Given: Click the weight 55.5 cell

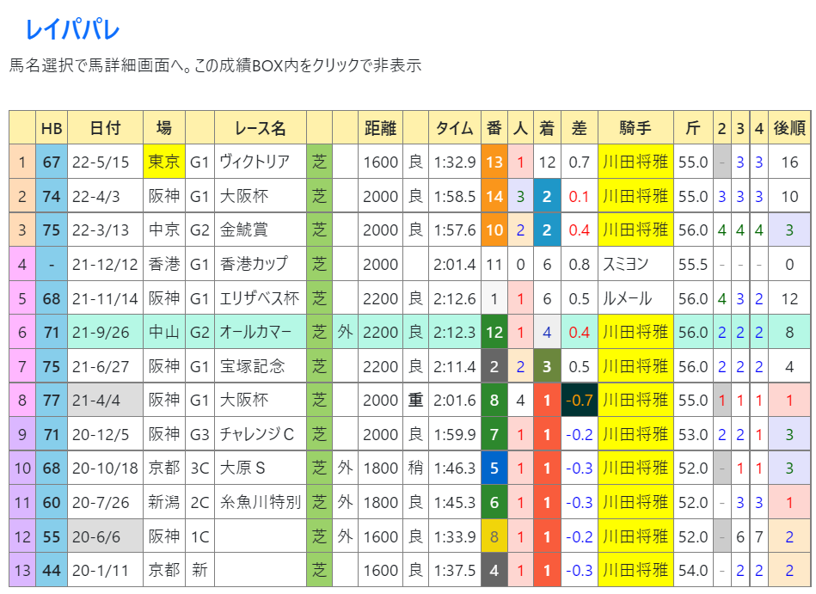Looking at the screenshot, I should (693, 264).
